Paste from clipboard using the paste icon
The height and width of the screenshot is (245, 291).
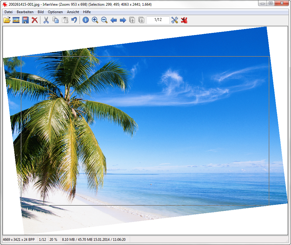tap(65, 20)
